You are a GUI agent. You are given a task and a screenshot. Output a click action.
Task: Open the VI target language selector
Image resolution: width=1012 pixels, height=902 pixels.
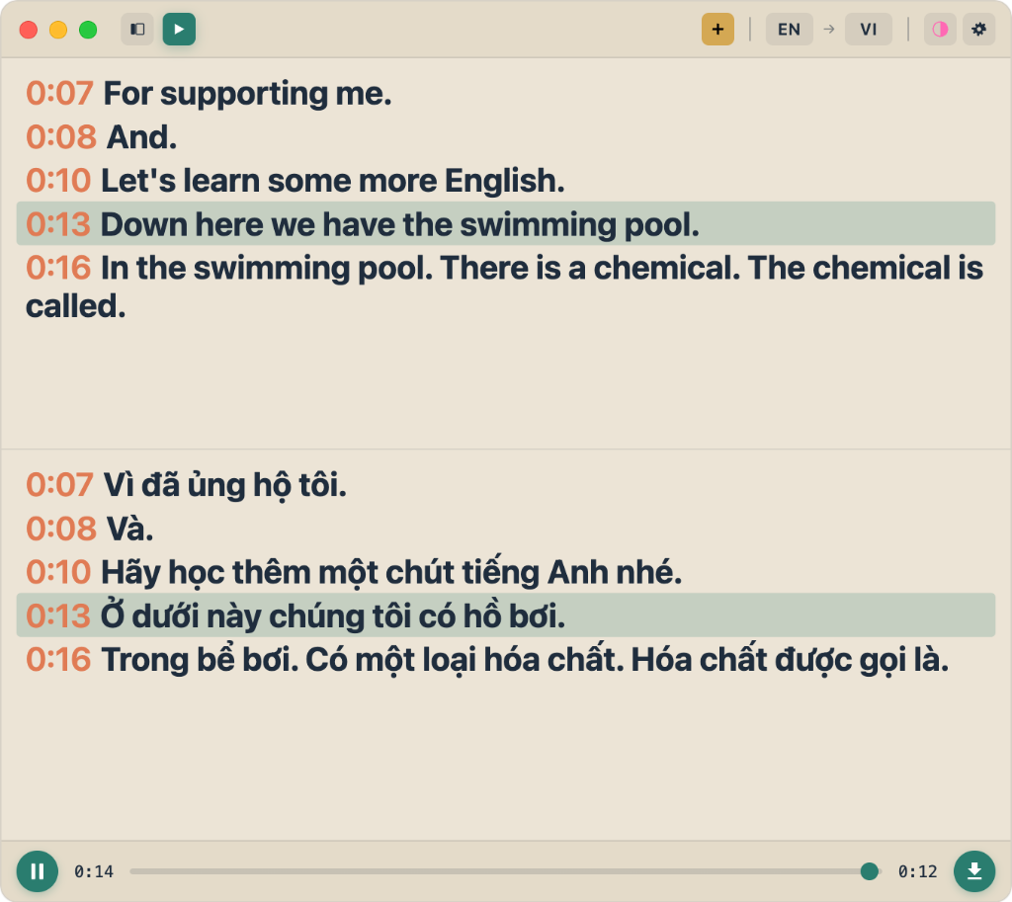point(868,30)
